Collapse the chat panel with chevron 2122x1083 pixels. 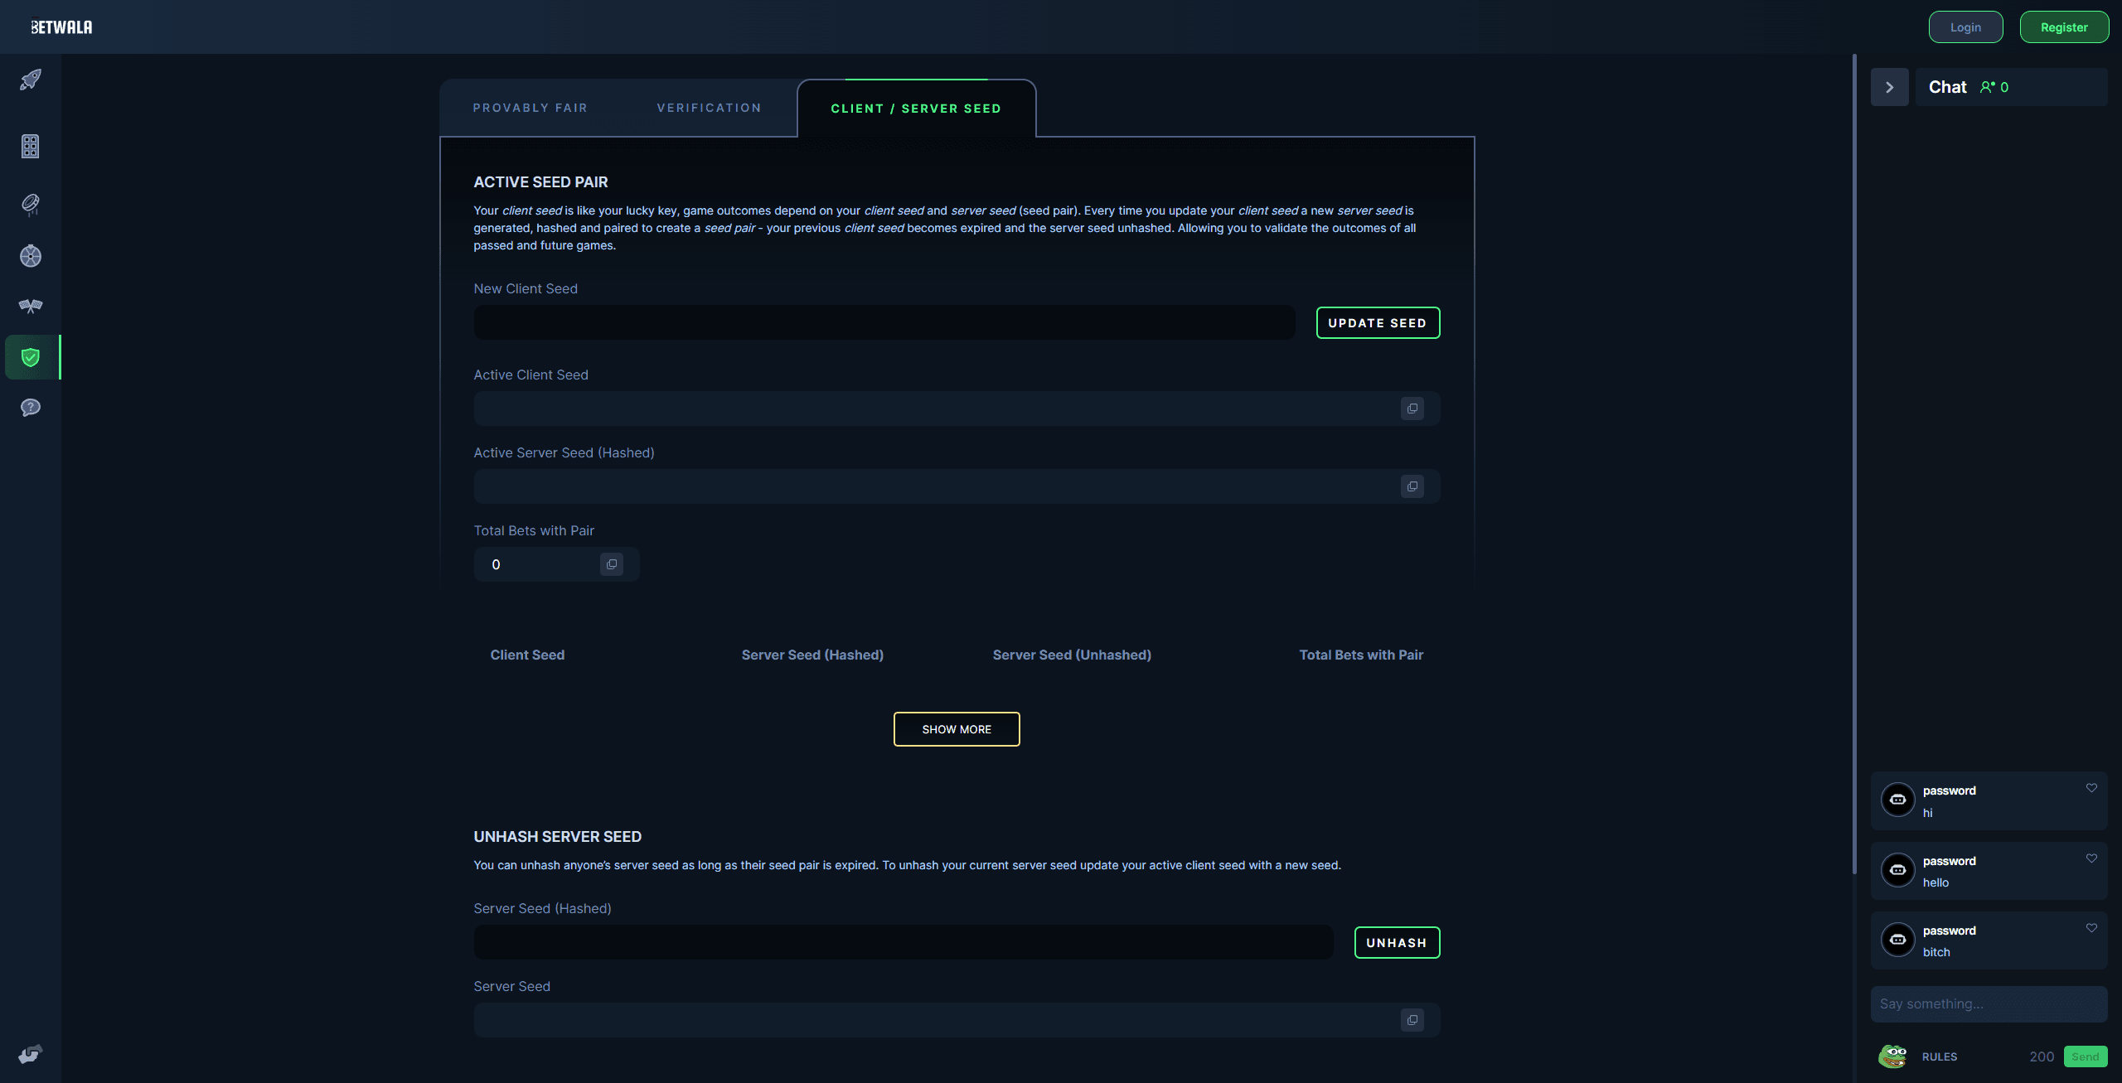[1889, 87]
